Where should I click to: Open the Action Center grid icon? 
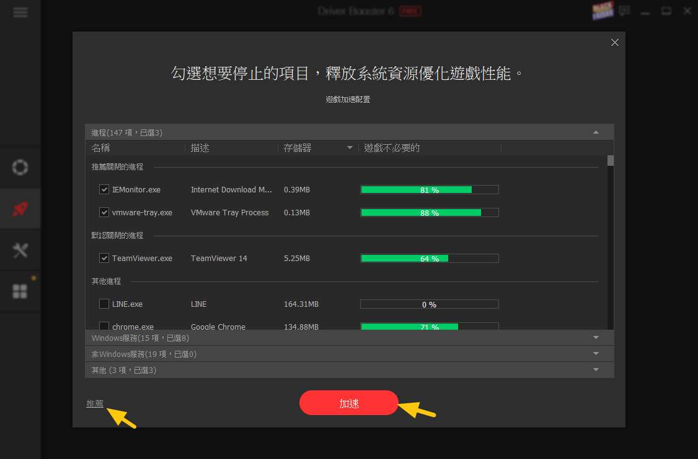pos(20,291)
